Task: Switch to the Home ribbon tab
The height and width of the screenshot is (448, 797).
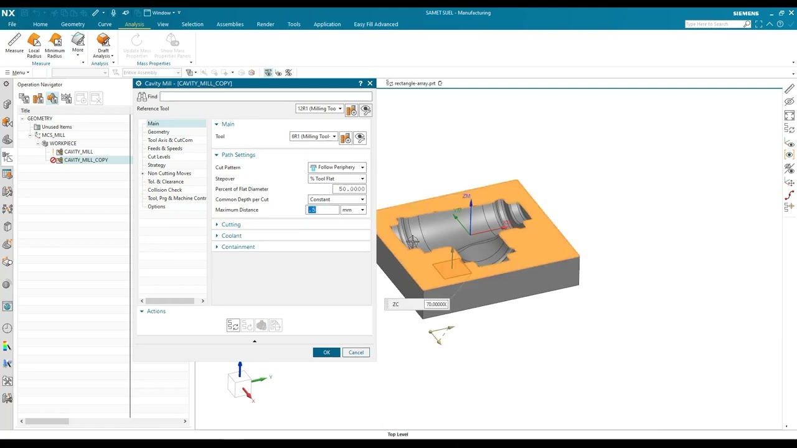Action: pyautogui.click(x=40, y=24)
